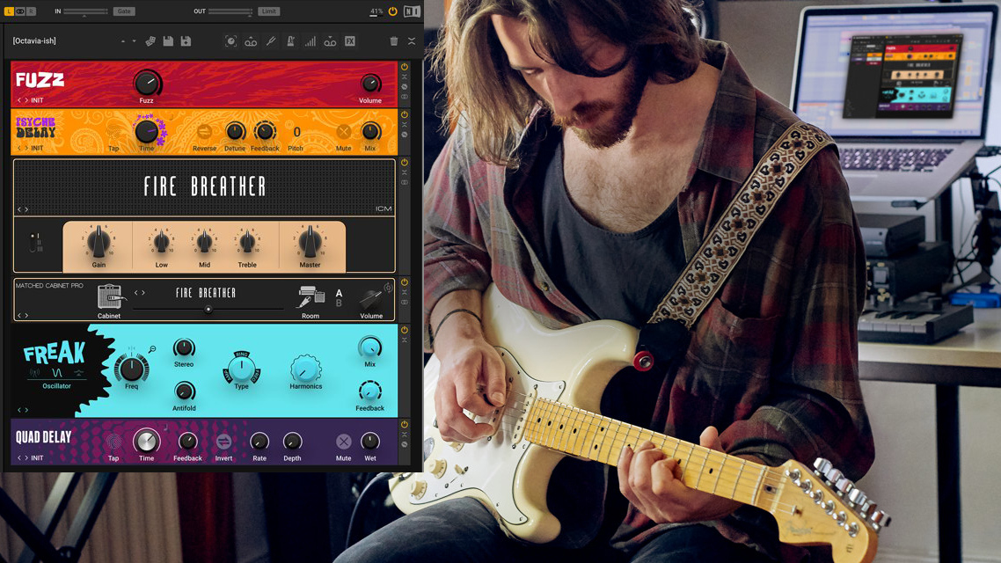This screenshot has width=1001, height=563.
Task: Toggle the Fuzz module power button
Action: (x=405, y=67)
